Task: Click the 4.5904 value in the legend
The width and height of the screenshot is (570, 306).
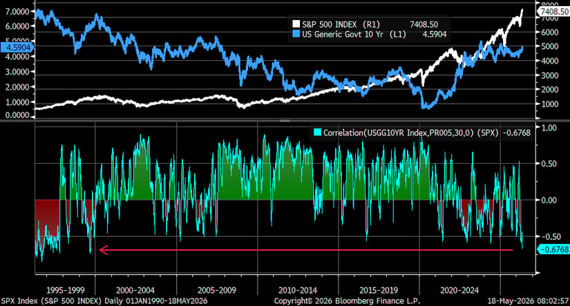Action: pyautogui.click(x=434, y=35)
